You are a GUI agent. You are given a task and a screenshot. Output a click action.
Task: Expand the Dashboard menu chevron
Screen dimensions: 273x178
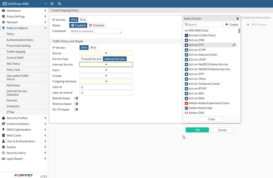[x=45, y=10]
